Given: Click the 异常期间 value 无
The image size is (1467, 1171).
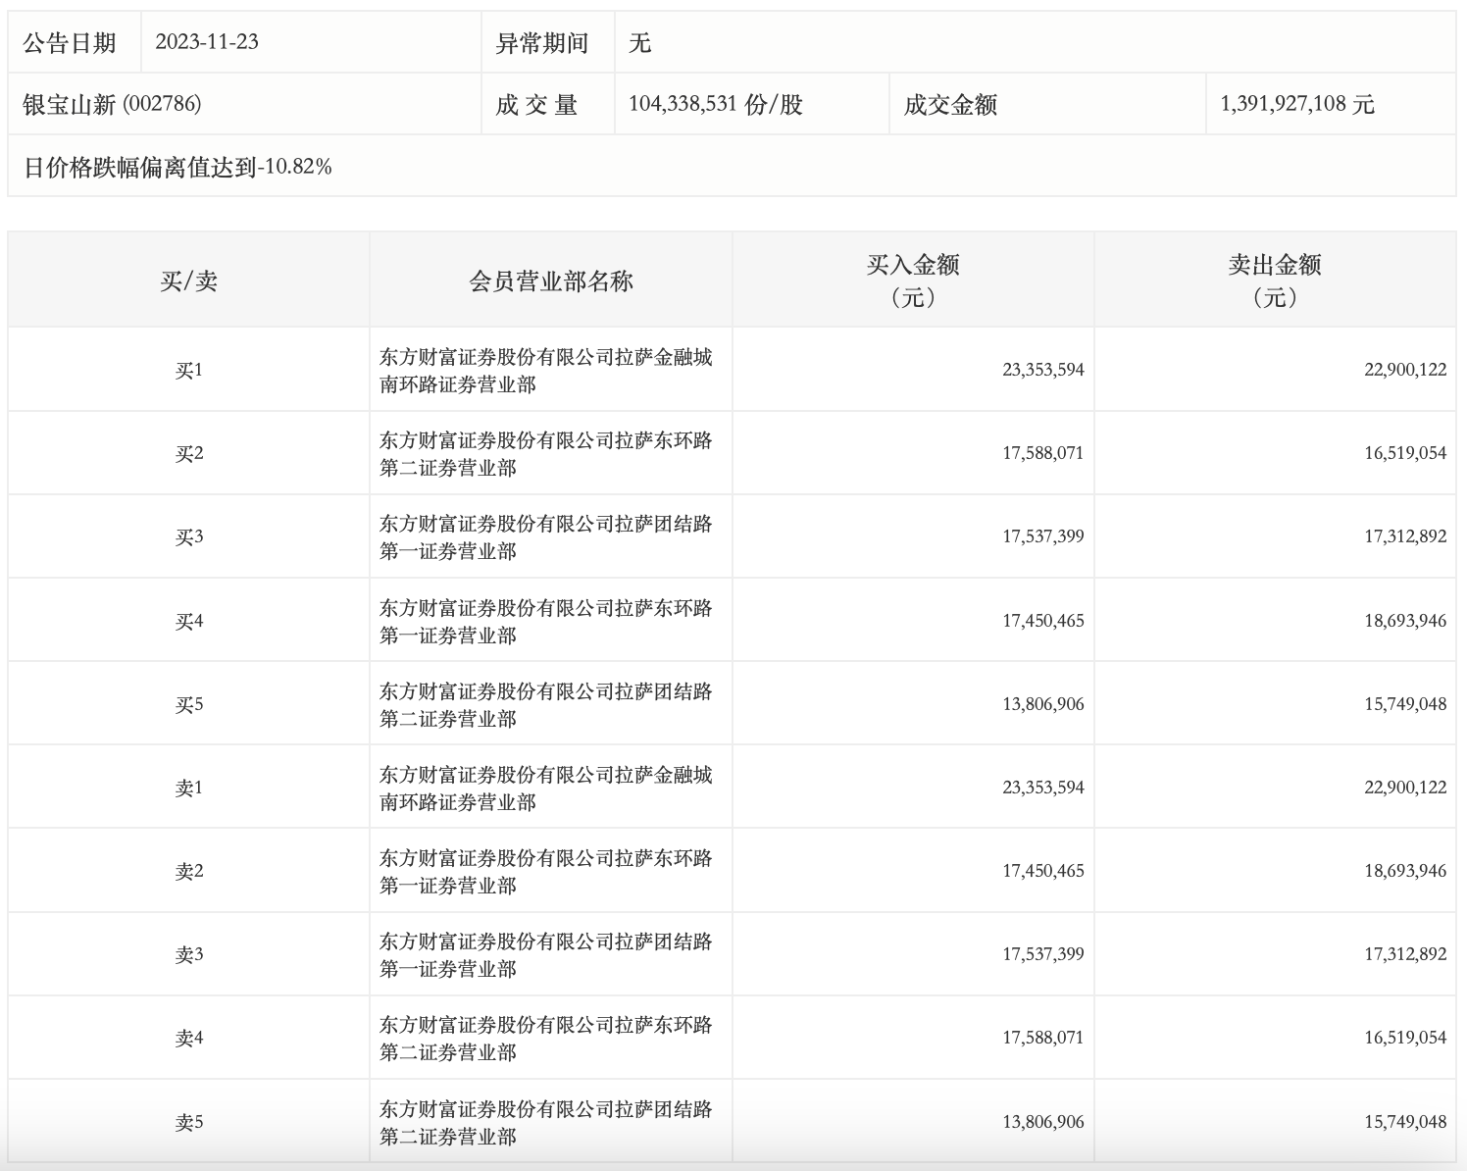Looking at the screenshot, I should (x=639, y=43).
